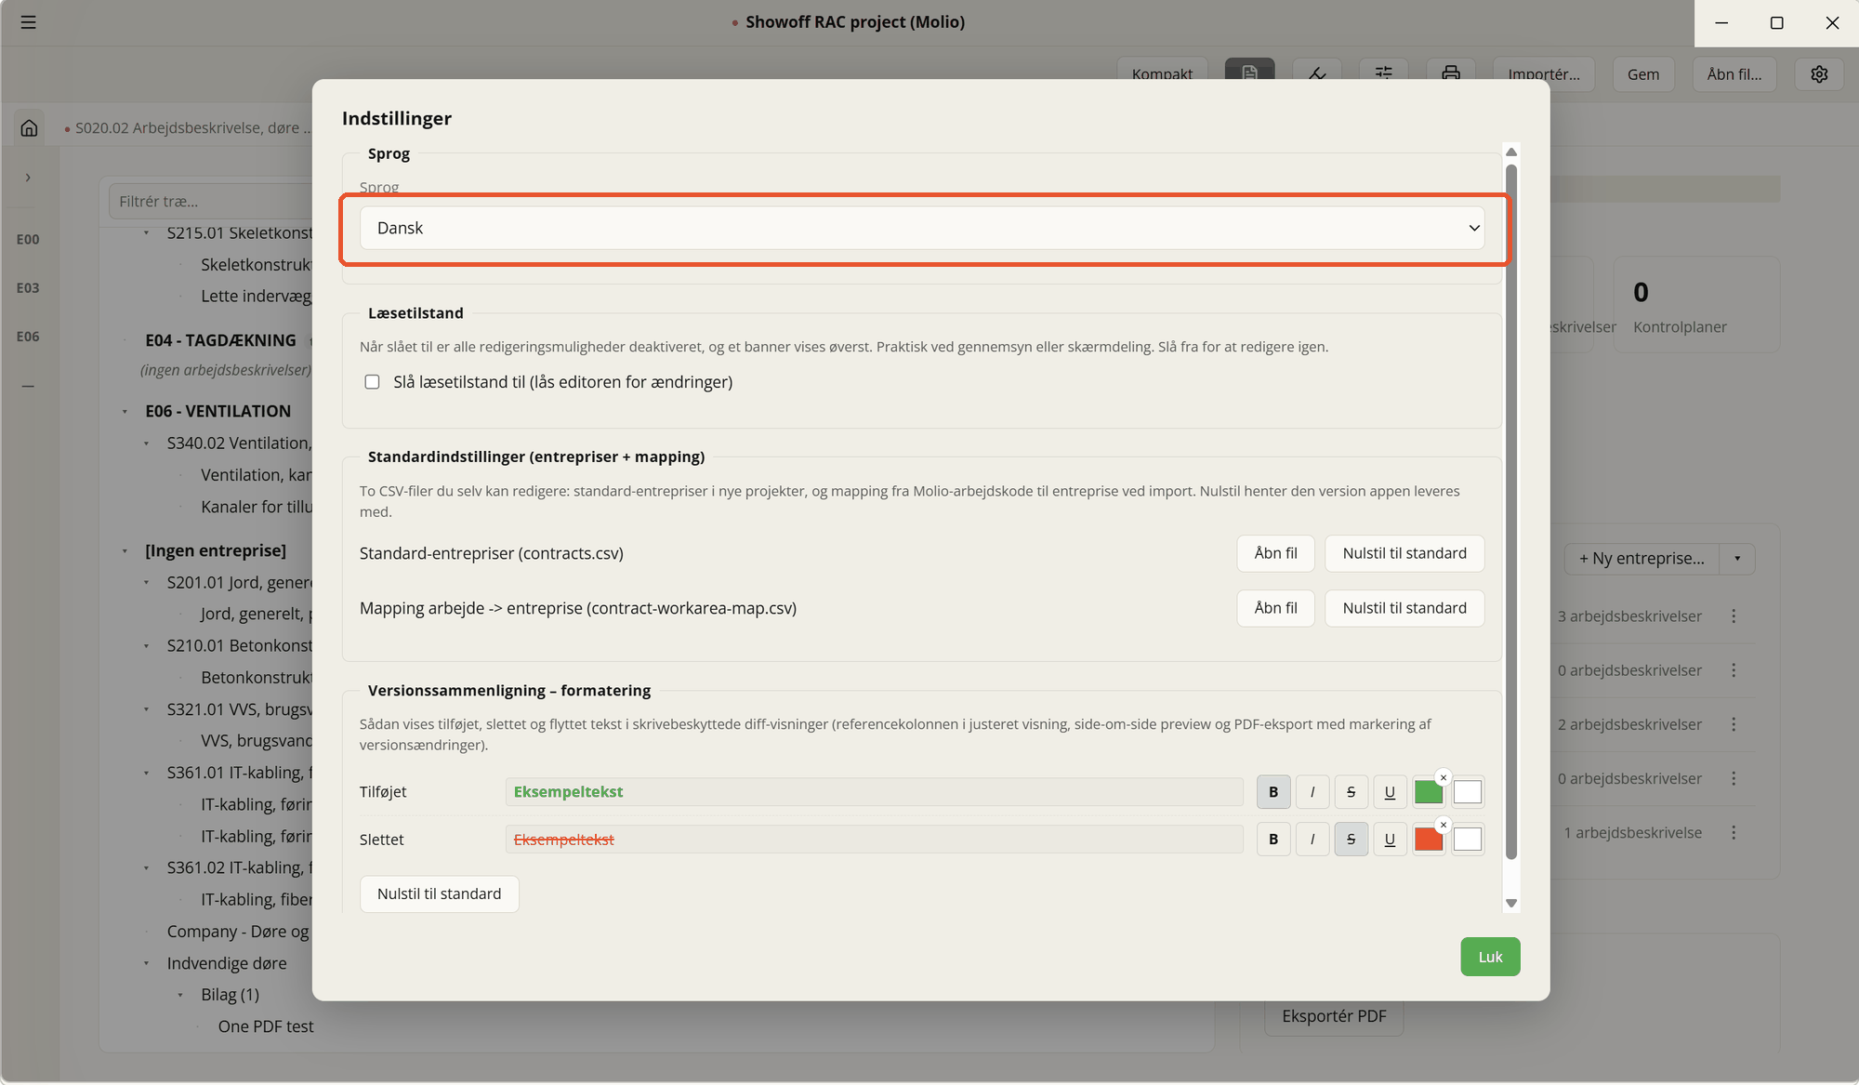
Task: Focus the Filtrér træ filter field
Action: pyautogui.click(x=212, y=202)
